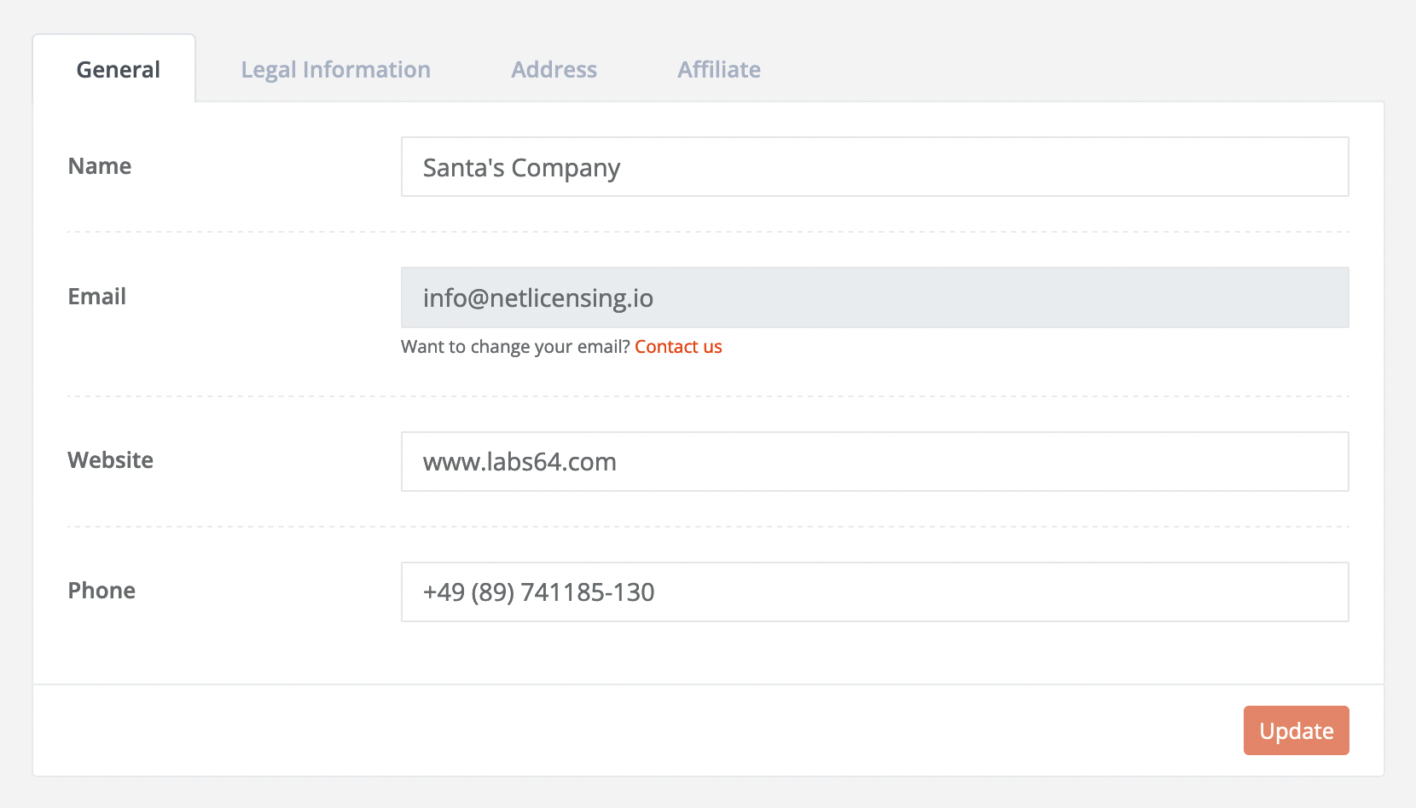Click the General tab
The image size is (1416, 808).
click(118, 69)
